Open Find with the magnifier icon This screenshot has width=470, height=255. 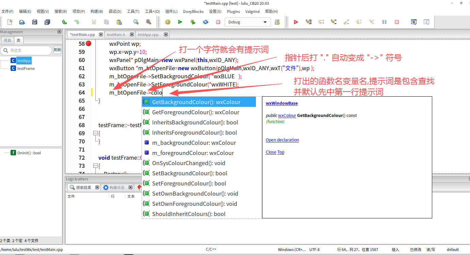(136, 22)
